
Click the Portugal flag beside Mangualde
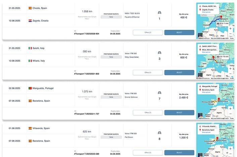(30, 88)
